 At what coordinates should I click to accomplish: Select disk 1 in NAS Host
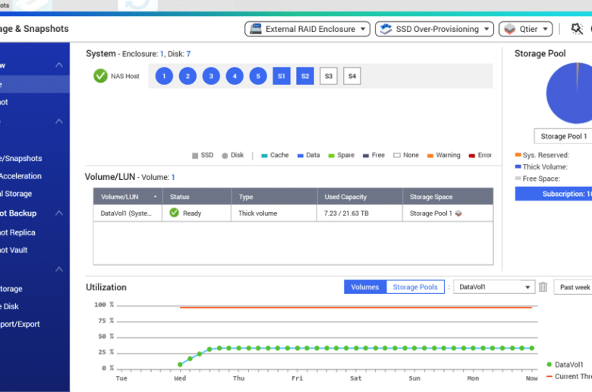coord(164,76)
